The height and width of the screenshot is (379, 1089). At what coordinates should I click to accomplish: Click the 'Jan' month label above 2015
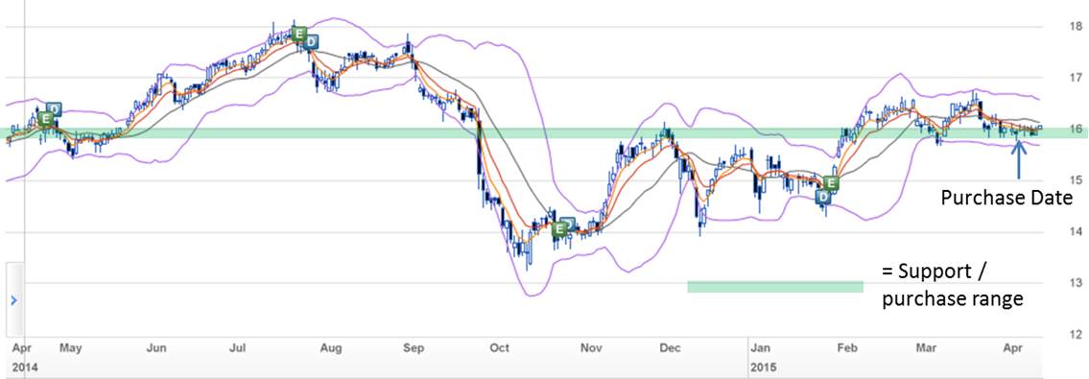pos(761,347)
